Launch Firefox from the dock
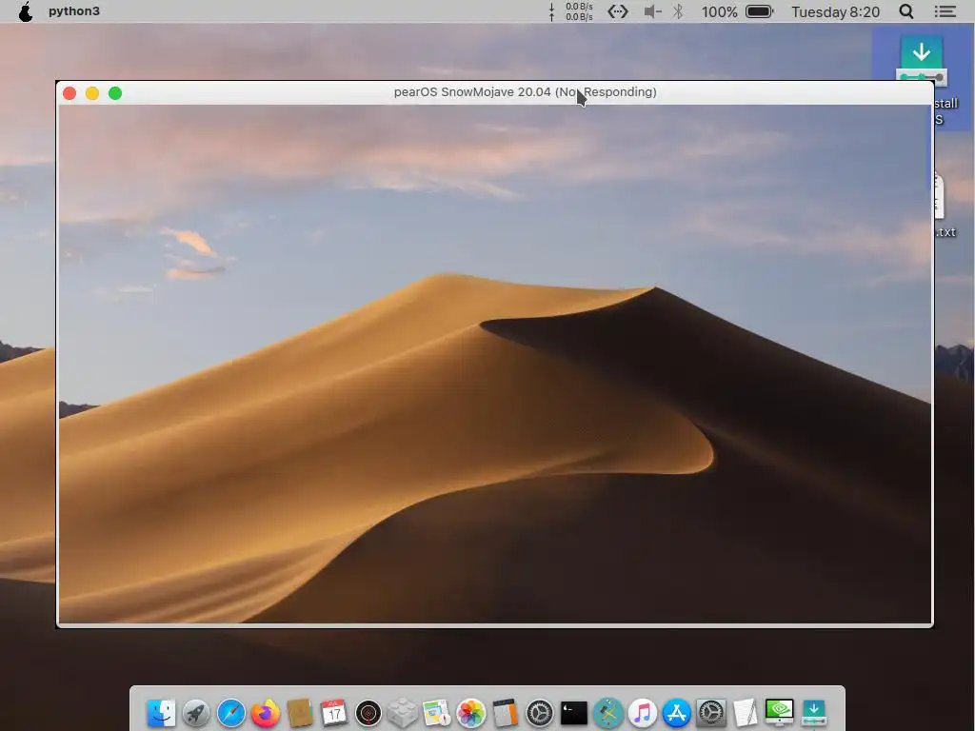 point(266,712)
